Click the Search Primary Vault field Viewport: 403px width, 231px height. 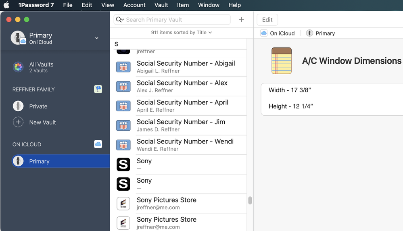tap(177, 20)
